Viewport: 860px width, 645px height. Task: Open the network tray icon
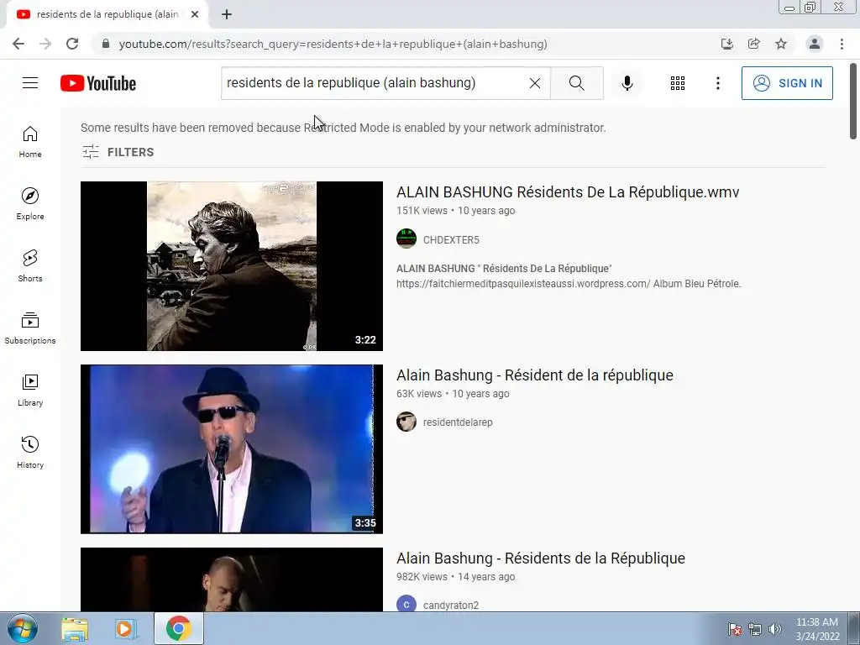755,629
